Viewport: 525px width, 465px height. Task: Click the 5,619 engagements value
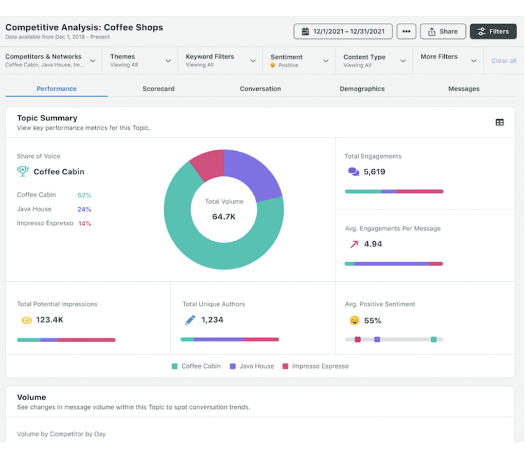(374, 172)
